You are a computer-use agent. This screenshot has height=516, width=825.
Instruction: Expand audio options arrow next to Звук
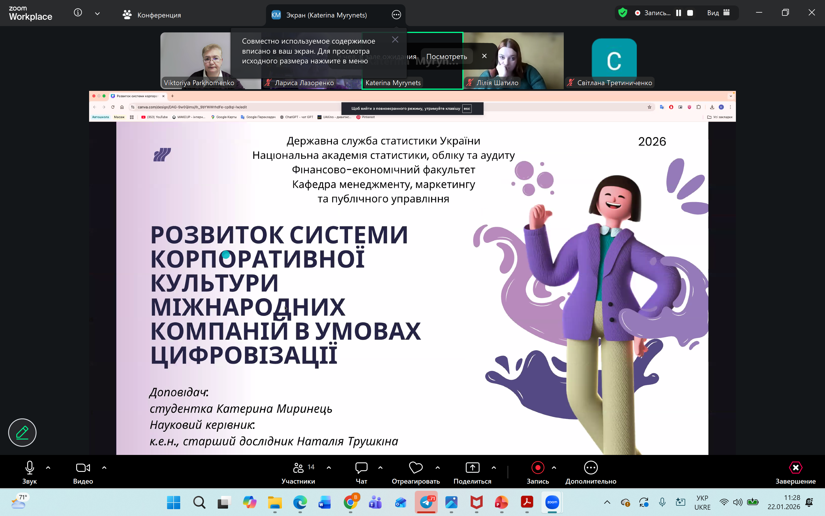pyautogui.click(x=48, y=468)
